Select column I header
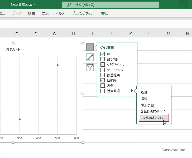Image resolution: width=192 pixels, height=158 pixels. point(93,34)
